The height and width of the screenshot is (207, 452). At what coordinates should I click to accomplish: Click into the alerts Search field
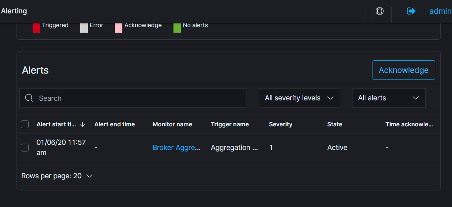138,98
